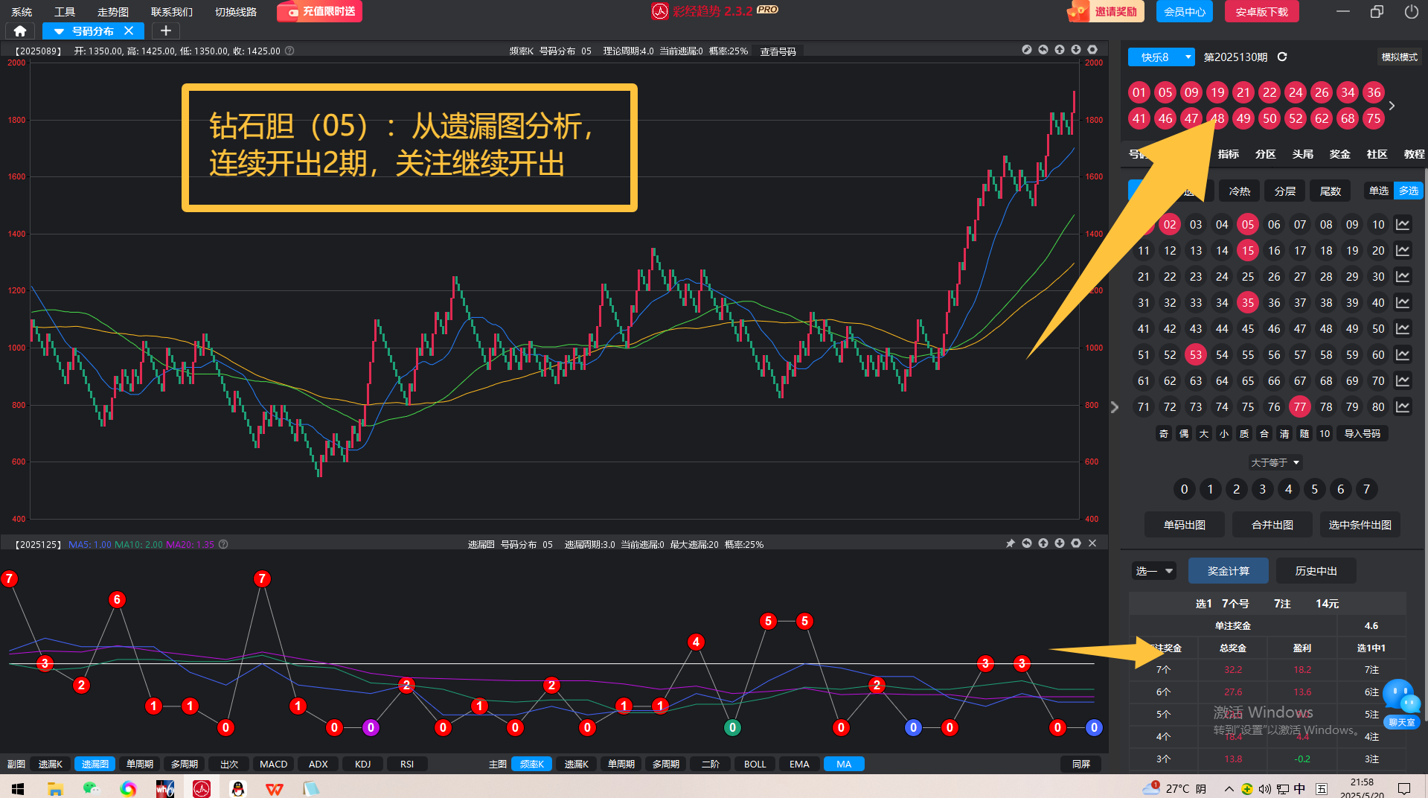
Task: Click the refresh icon beside 第2025130期
Action: coord(1282,57)
